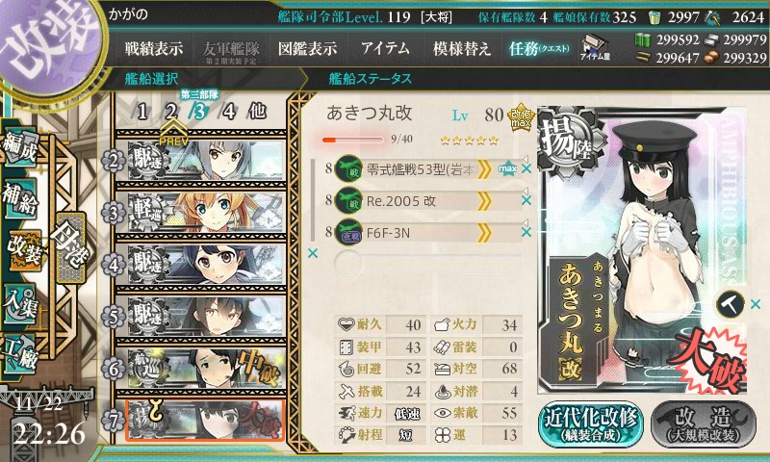Open the 入渠 docking repair icon
The height and width of the screenshot is (462, 770).
[x=19, y=304]
